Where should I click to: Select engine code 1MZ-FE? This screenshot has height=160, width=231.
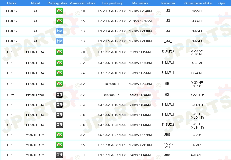click(x=198, y=11)
